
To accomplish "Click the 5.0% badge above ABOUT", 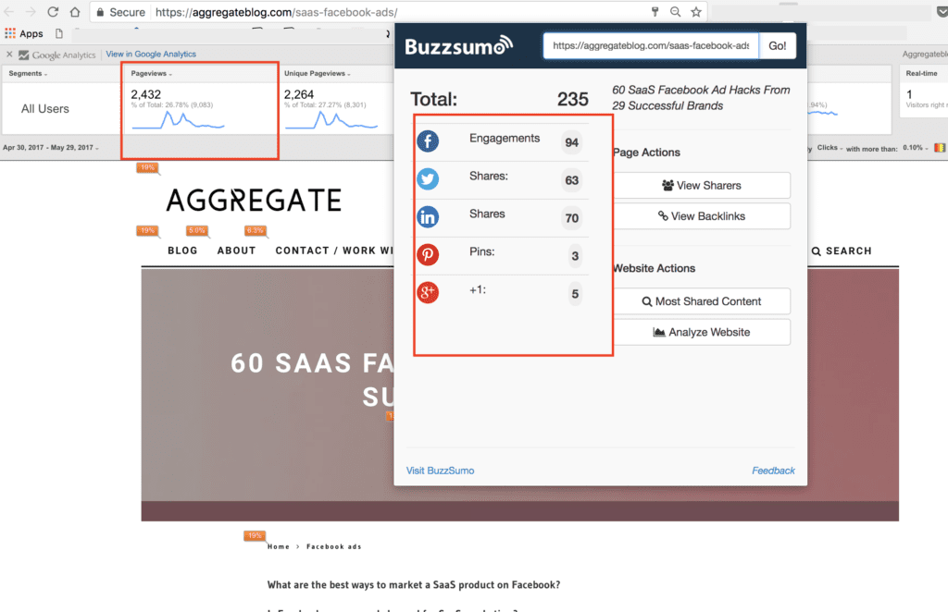I will coord(197,230).
